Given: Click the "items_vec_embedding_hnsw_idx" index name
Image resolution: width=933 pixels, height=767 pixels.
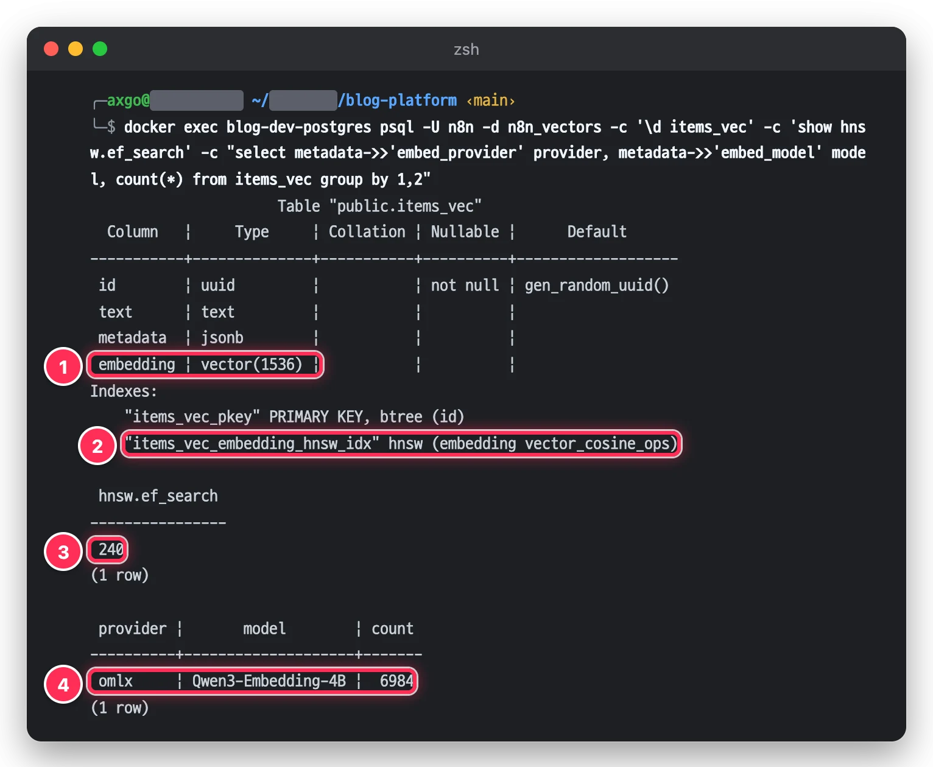Looking at the screenshot, I should [252, 444].
